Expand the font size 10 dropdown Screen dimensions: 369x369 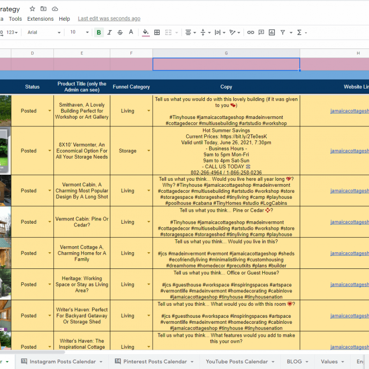pos(79,32)
